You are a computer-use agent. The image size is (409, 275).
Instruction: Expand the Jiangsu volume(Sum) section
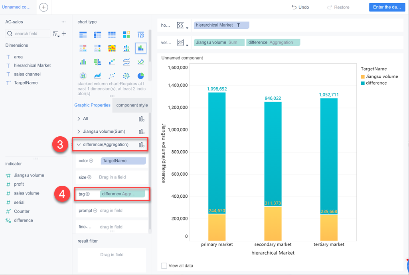79,132
